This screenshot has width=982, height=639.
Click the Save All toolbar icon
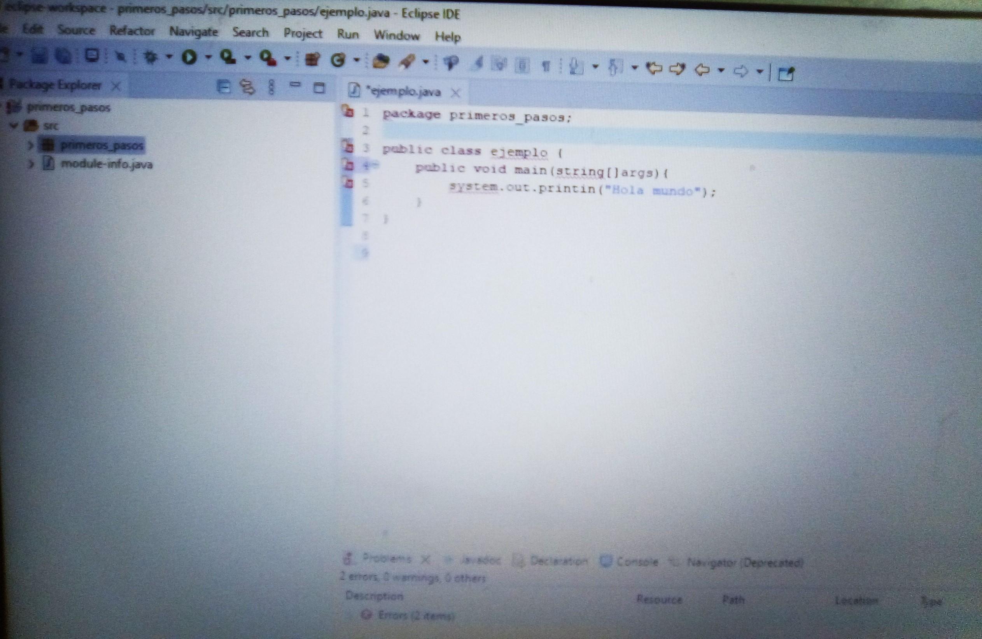[x=63, y=56]
